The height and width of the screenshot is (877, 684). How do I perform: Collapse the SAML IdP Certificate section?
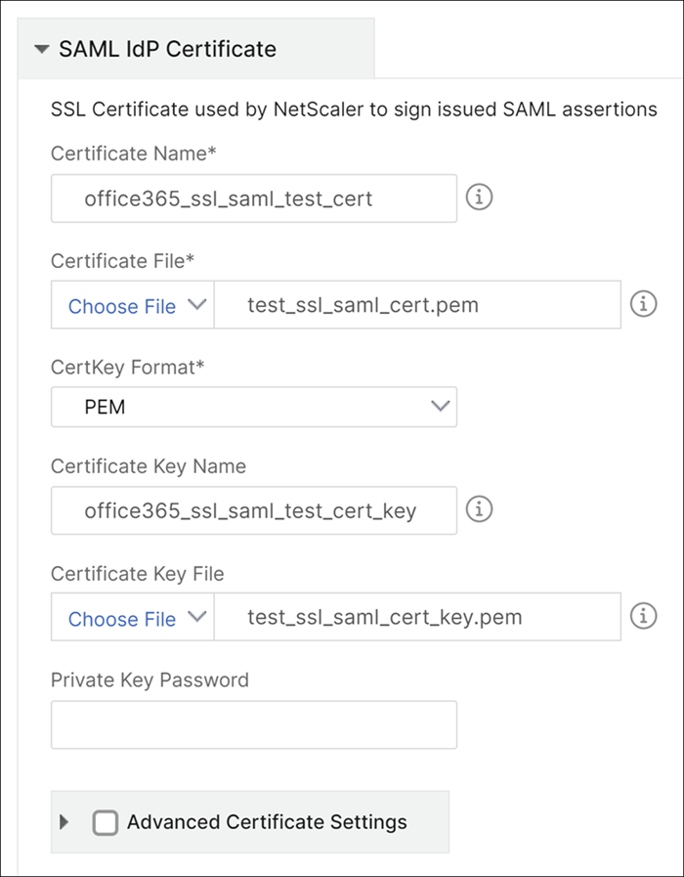click(x=42, y=49)
